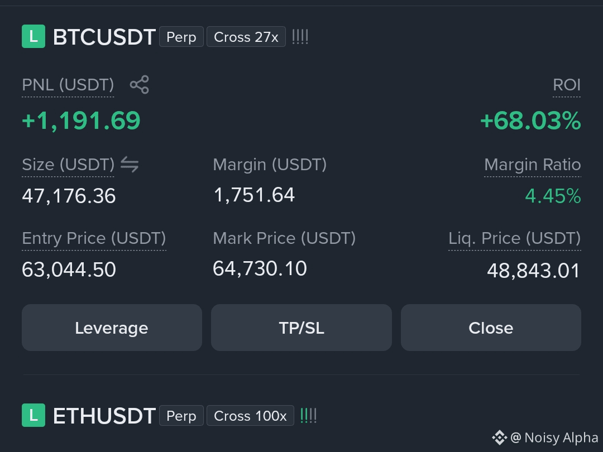Click the Perp tag on ETHUSDT
Viewport: 603px width, 452px height.
(181, 416)
